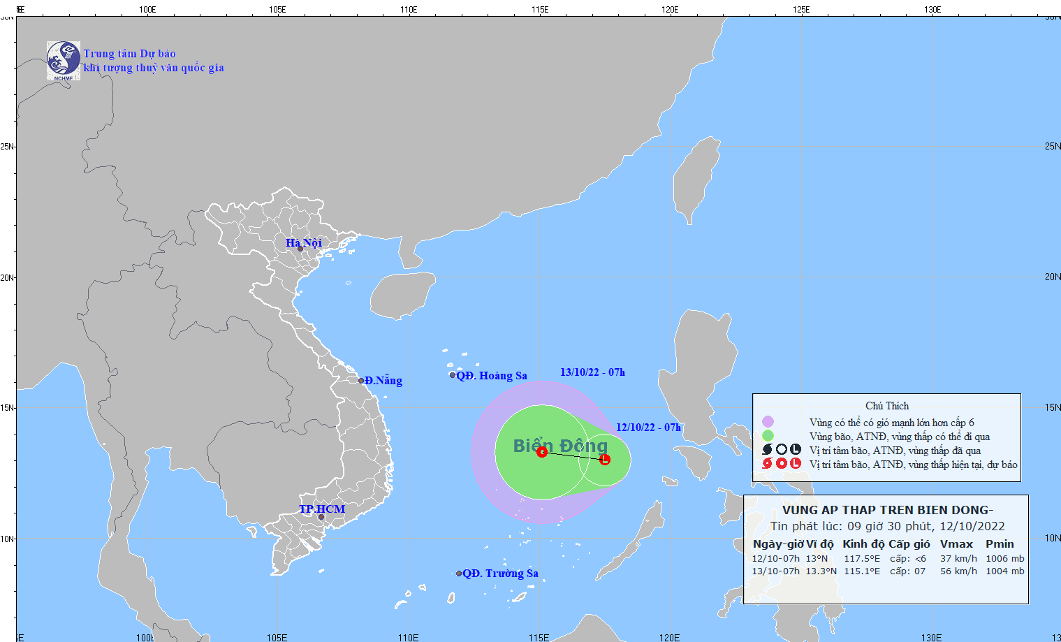1061x642 pixels.
Task: Click the black L icon in the legend
Action: click(795, 450)
